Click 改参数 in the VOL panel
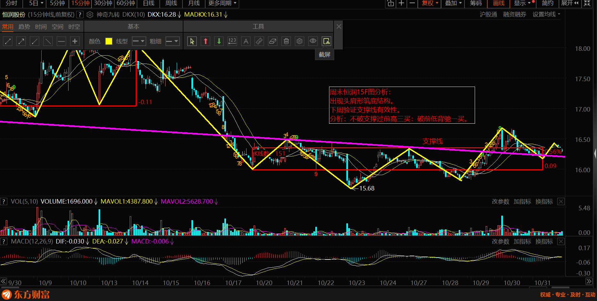 tap(501, 202)
